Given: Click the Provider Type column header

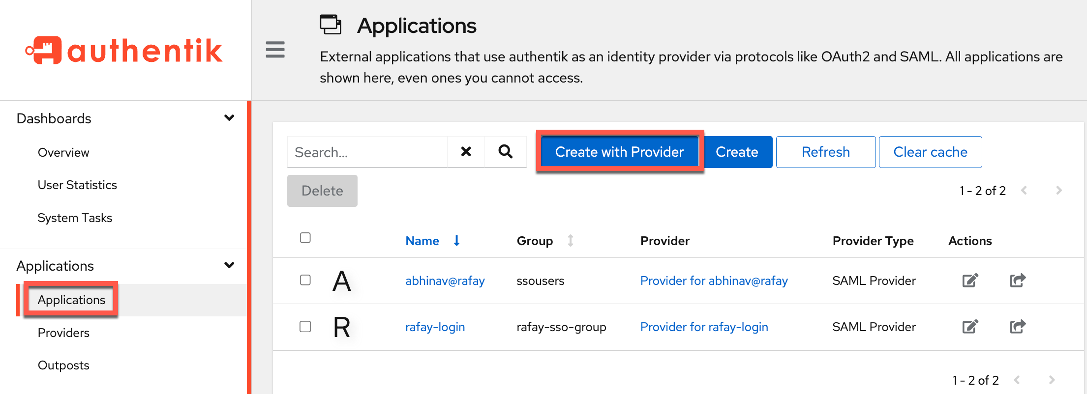Looking at the screenshot, I should tap(873, 241).
